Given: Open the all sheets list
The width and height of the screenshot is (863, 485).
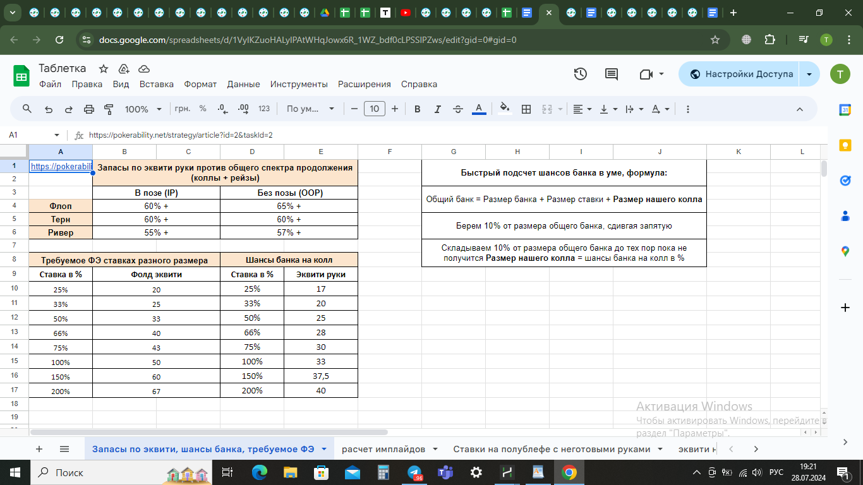Looking at the screenshot, I should tap(64, 449).
